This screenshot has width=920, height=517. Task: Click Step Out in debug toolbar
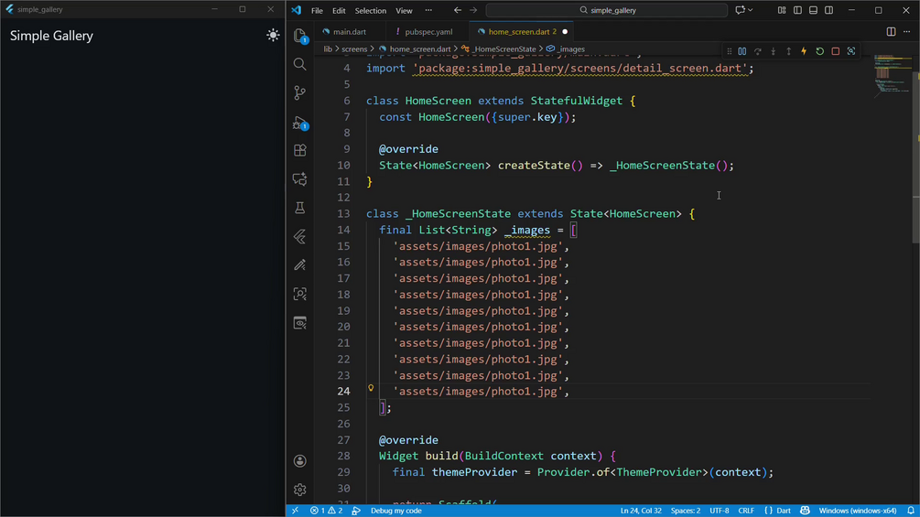(788, 51)
